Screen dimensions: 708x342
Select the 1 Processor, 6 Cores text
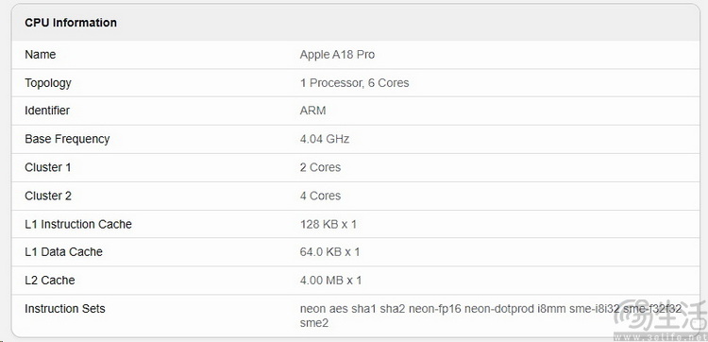354,83
